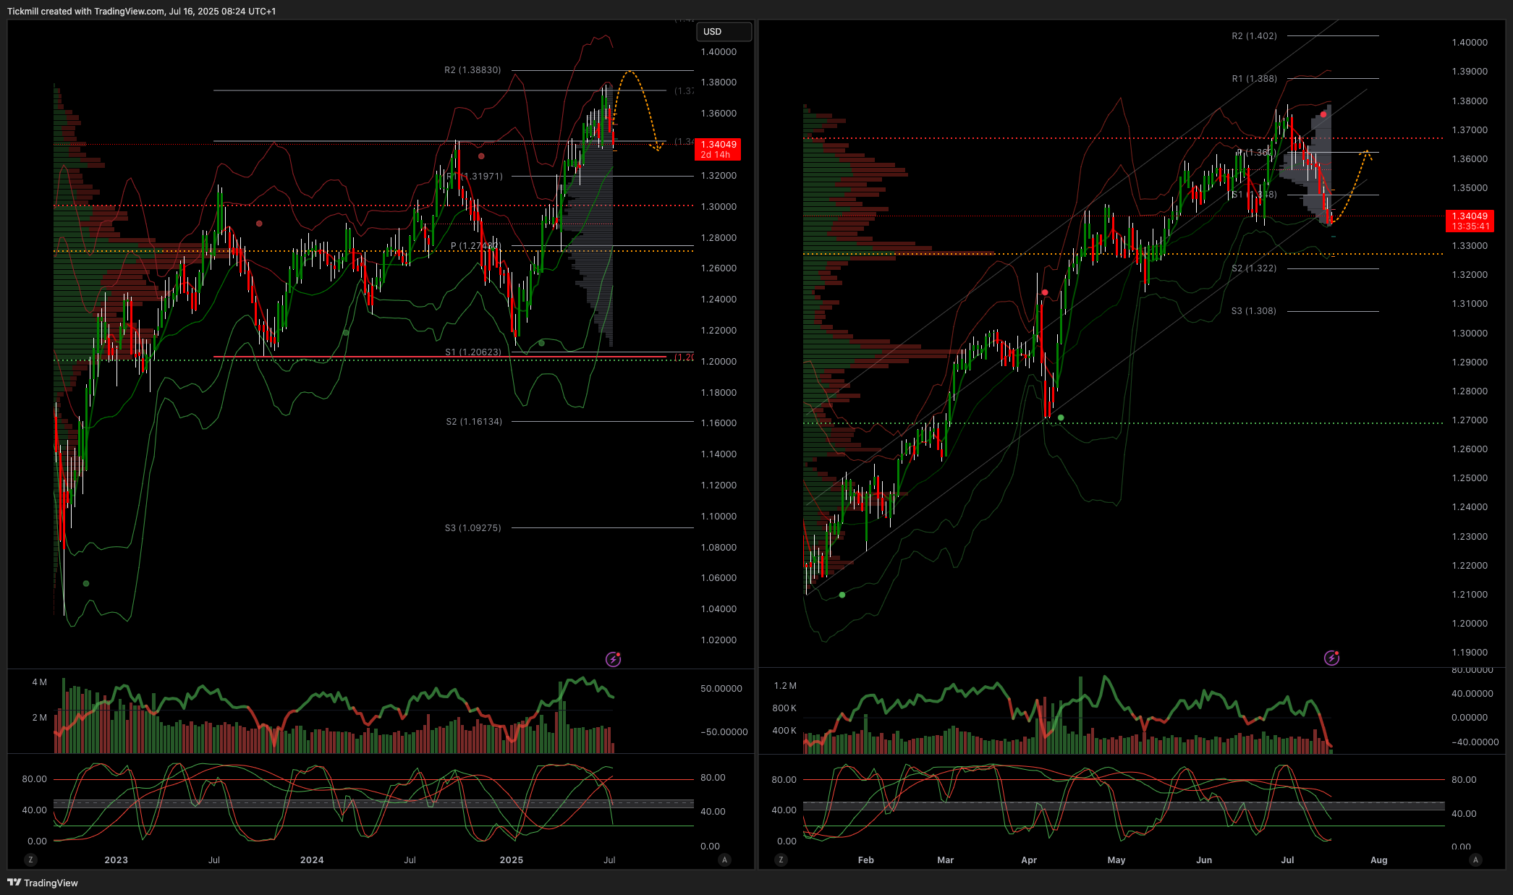Click the lightning alert icon on the right chart
Screen dimensions: 1513x895
[x=1331, y=658]
